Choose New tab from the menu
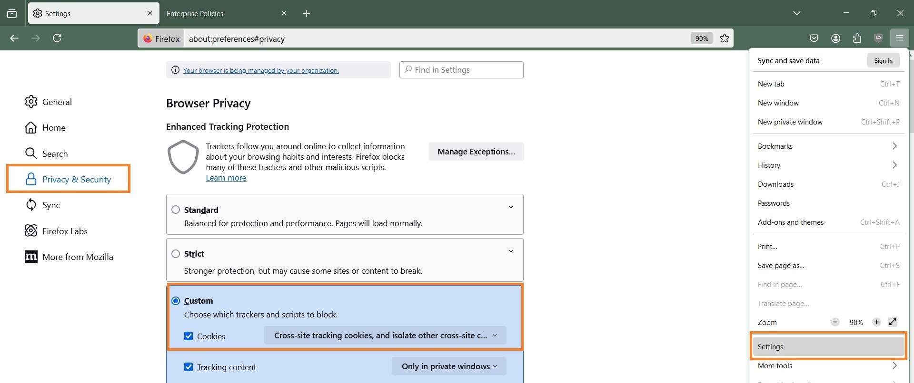 (828, 84)
